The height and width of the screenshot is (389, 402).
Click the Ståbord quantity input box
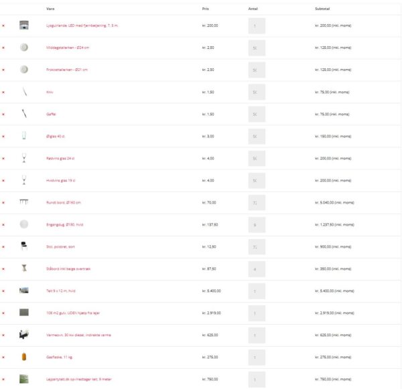click(x=257, y=269)
